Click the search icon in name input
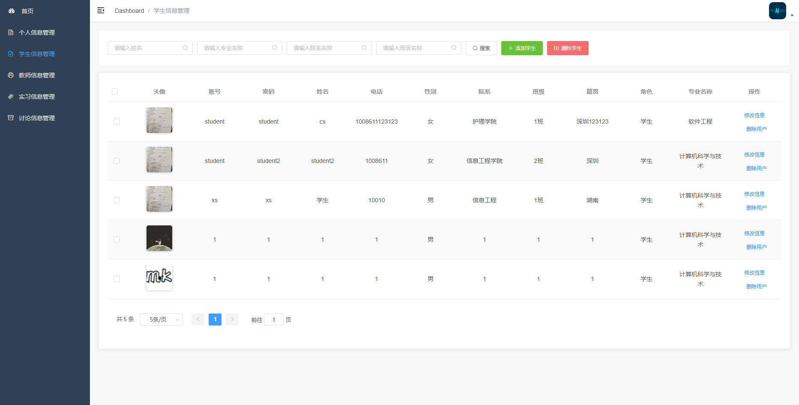This screenshot has height=405, width=799. click(185, 48)
